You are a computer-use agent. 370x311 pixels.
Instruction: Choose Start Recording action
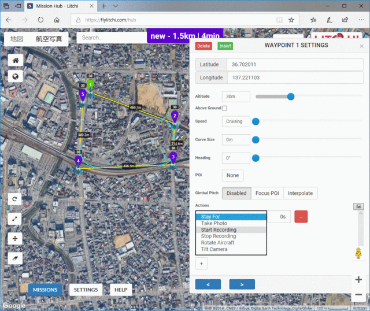click(231, 230)
